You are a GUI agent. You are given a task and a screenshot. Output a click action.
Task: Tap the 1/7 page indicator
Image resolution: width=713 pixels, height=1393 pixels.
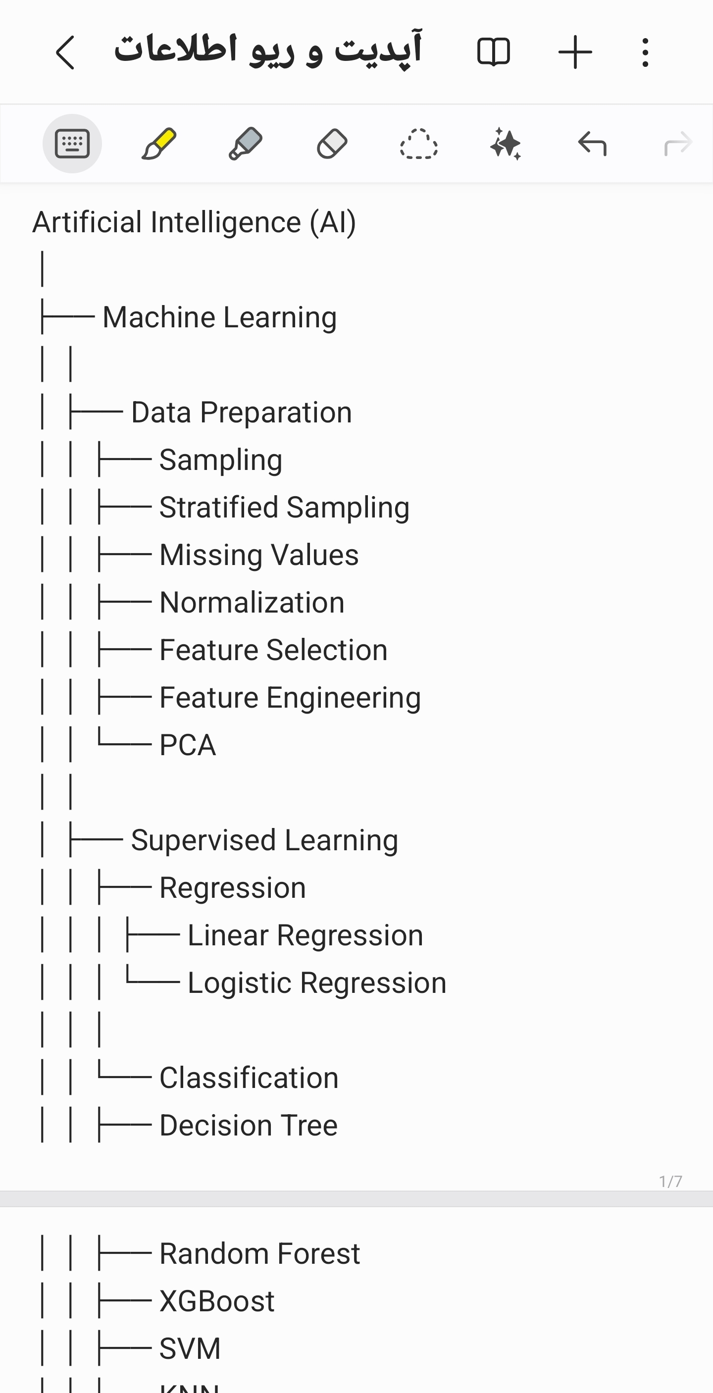pos(670,1182)
